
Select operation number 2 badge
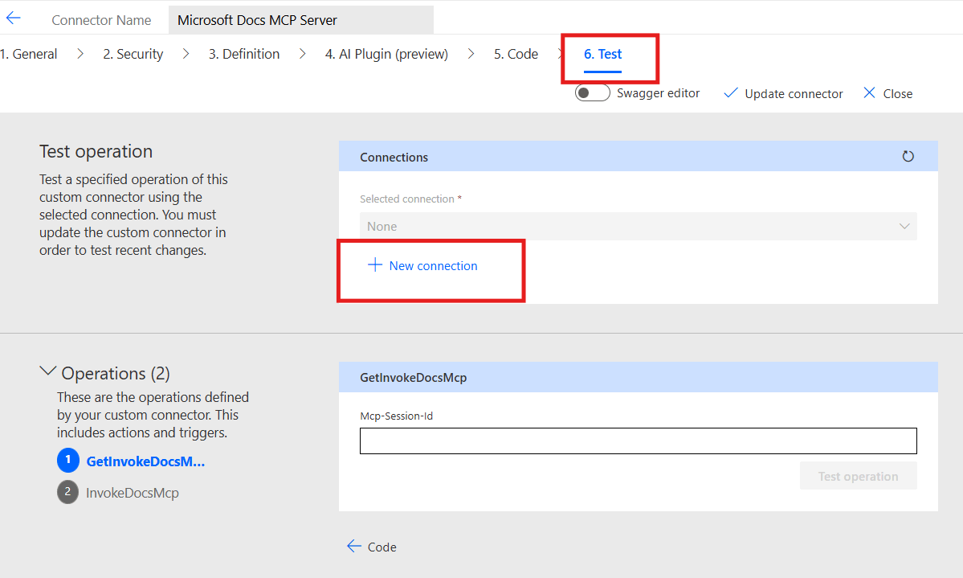click(68, 492)
